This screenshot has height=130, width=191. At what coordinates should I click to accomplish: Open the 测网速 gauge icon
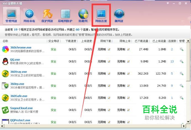(x=119, y=14)
